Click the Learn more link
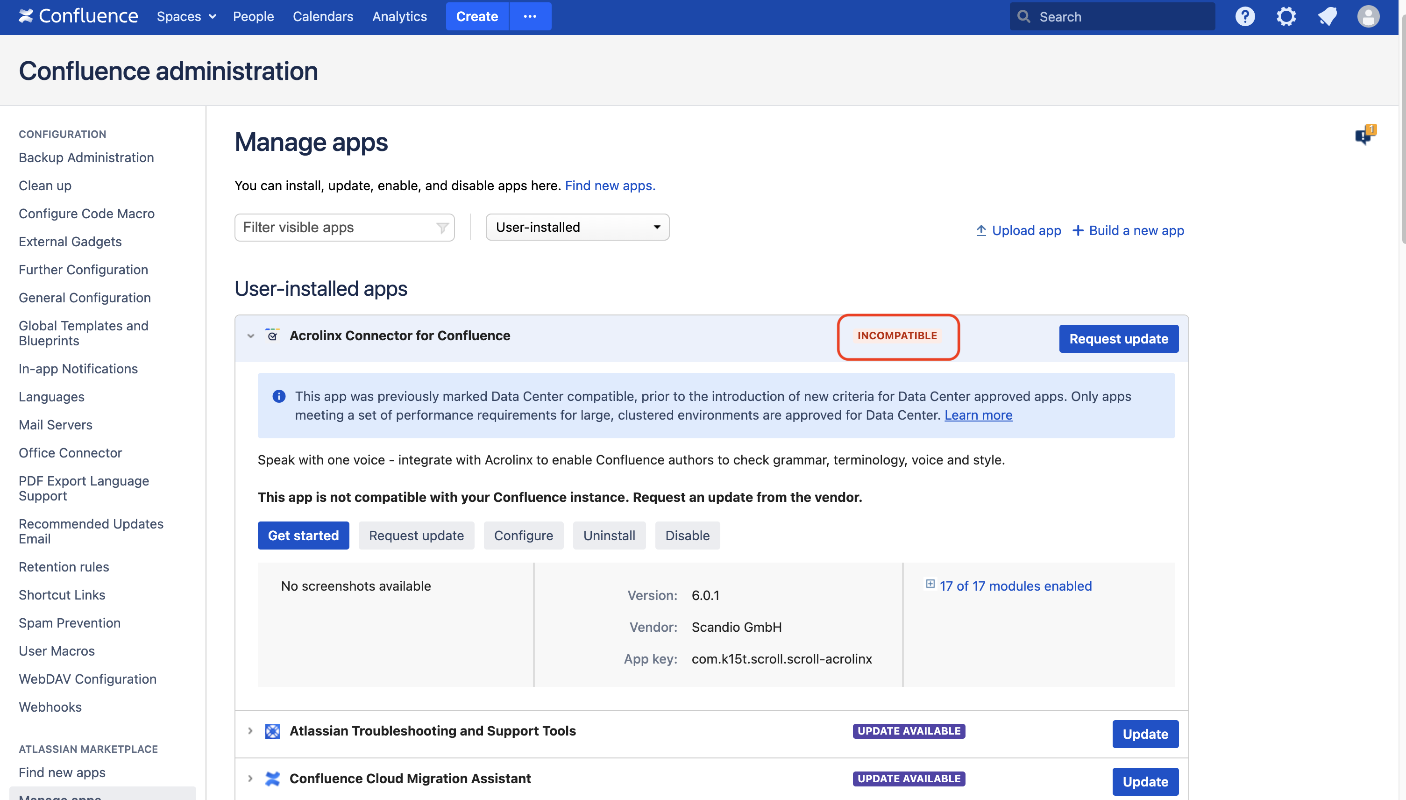1406x800 pixels. coord(978,415)
